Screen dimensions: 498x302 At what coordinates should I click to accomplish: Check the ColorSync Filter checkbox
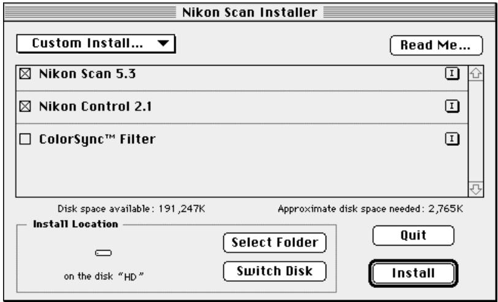25,139
